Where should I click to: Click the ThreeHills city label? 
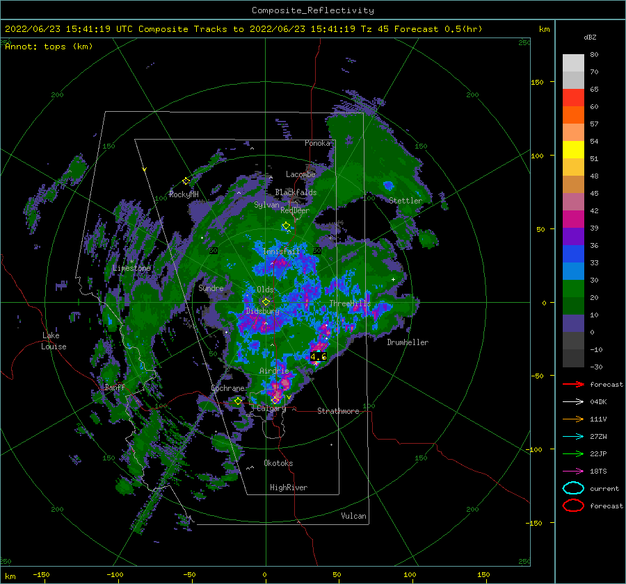[x=350, y=303]
